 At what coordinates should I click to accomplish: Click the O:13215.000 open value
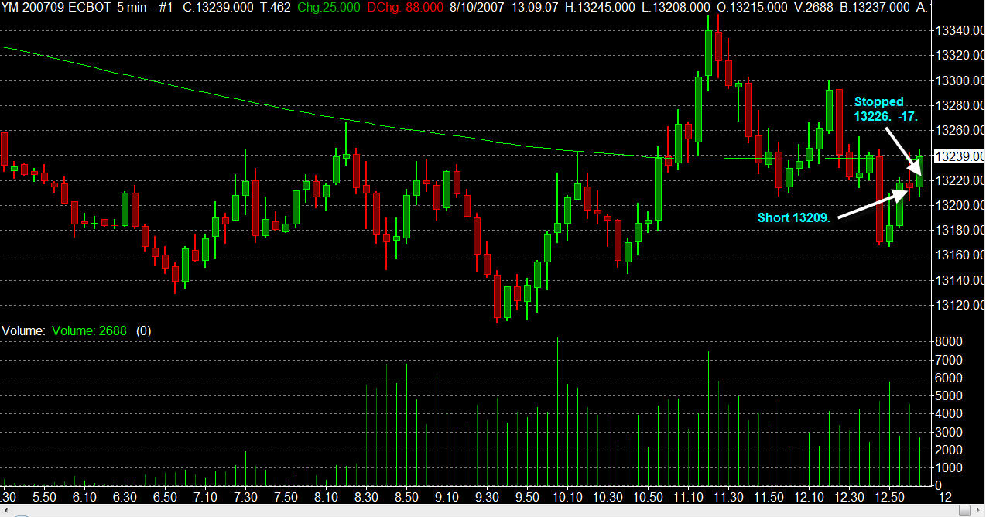(751, 7)
